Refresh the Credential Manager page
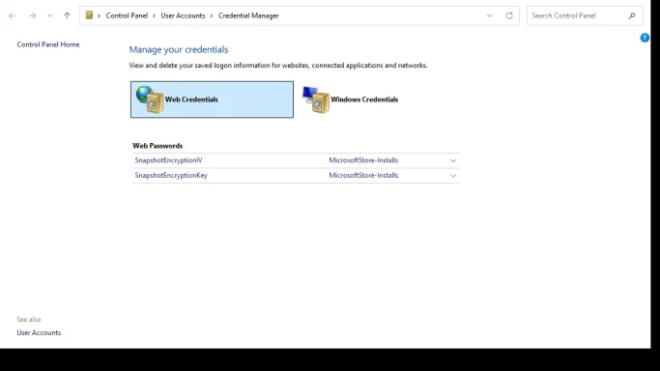 coord(509,15)
